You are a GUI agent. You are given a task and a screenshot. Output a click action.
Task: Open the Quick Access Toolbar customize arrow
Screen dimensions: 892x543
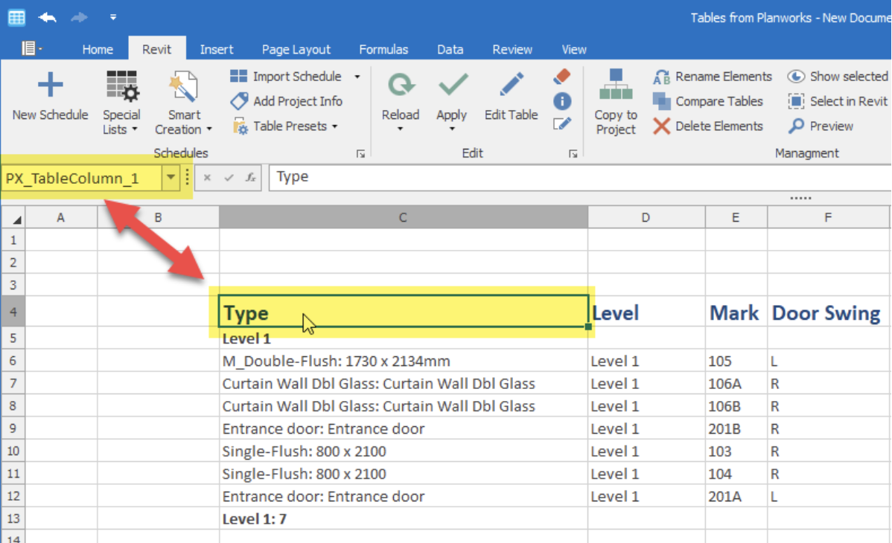click(113, 18)
